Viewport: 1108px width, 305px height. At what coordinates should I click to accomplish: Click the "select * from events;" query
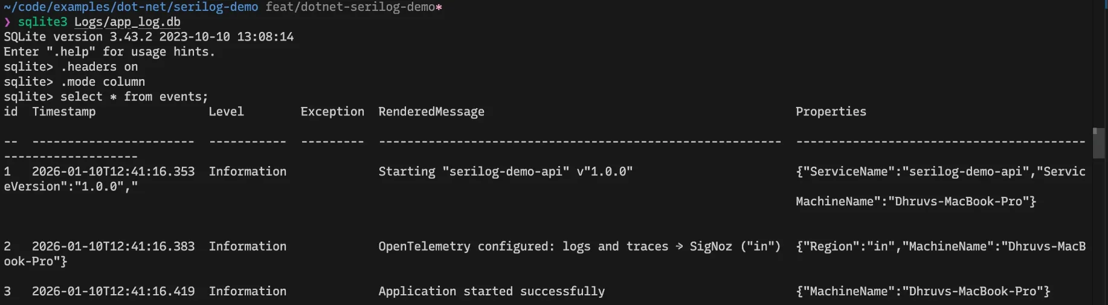(x=134, y=97)
